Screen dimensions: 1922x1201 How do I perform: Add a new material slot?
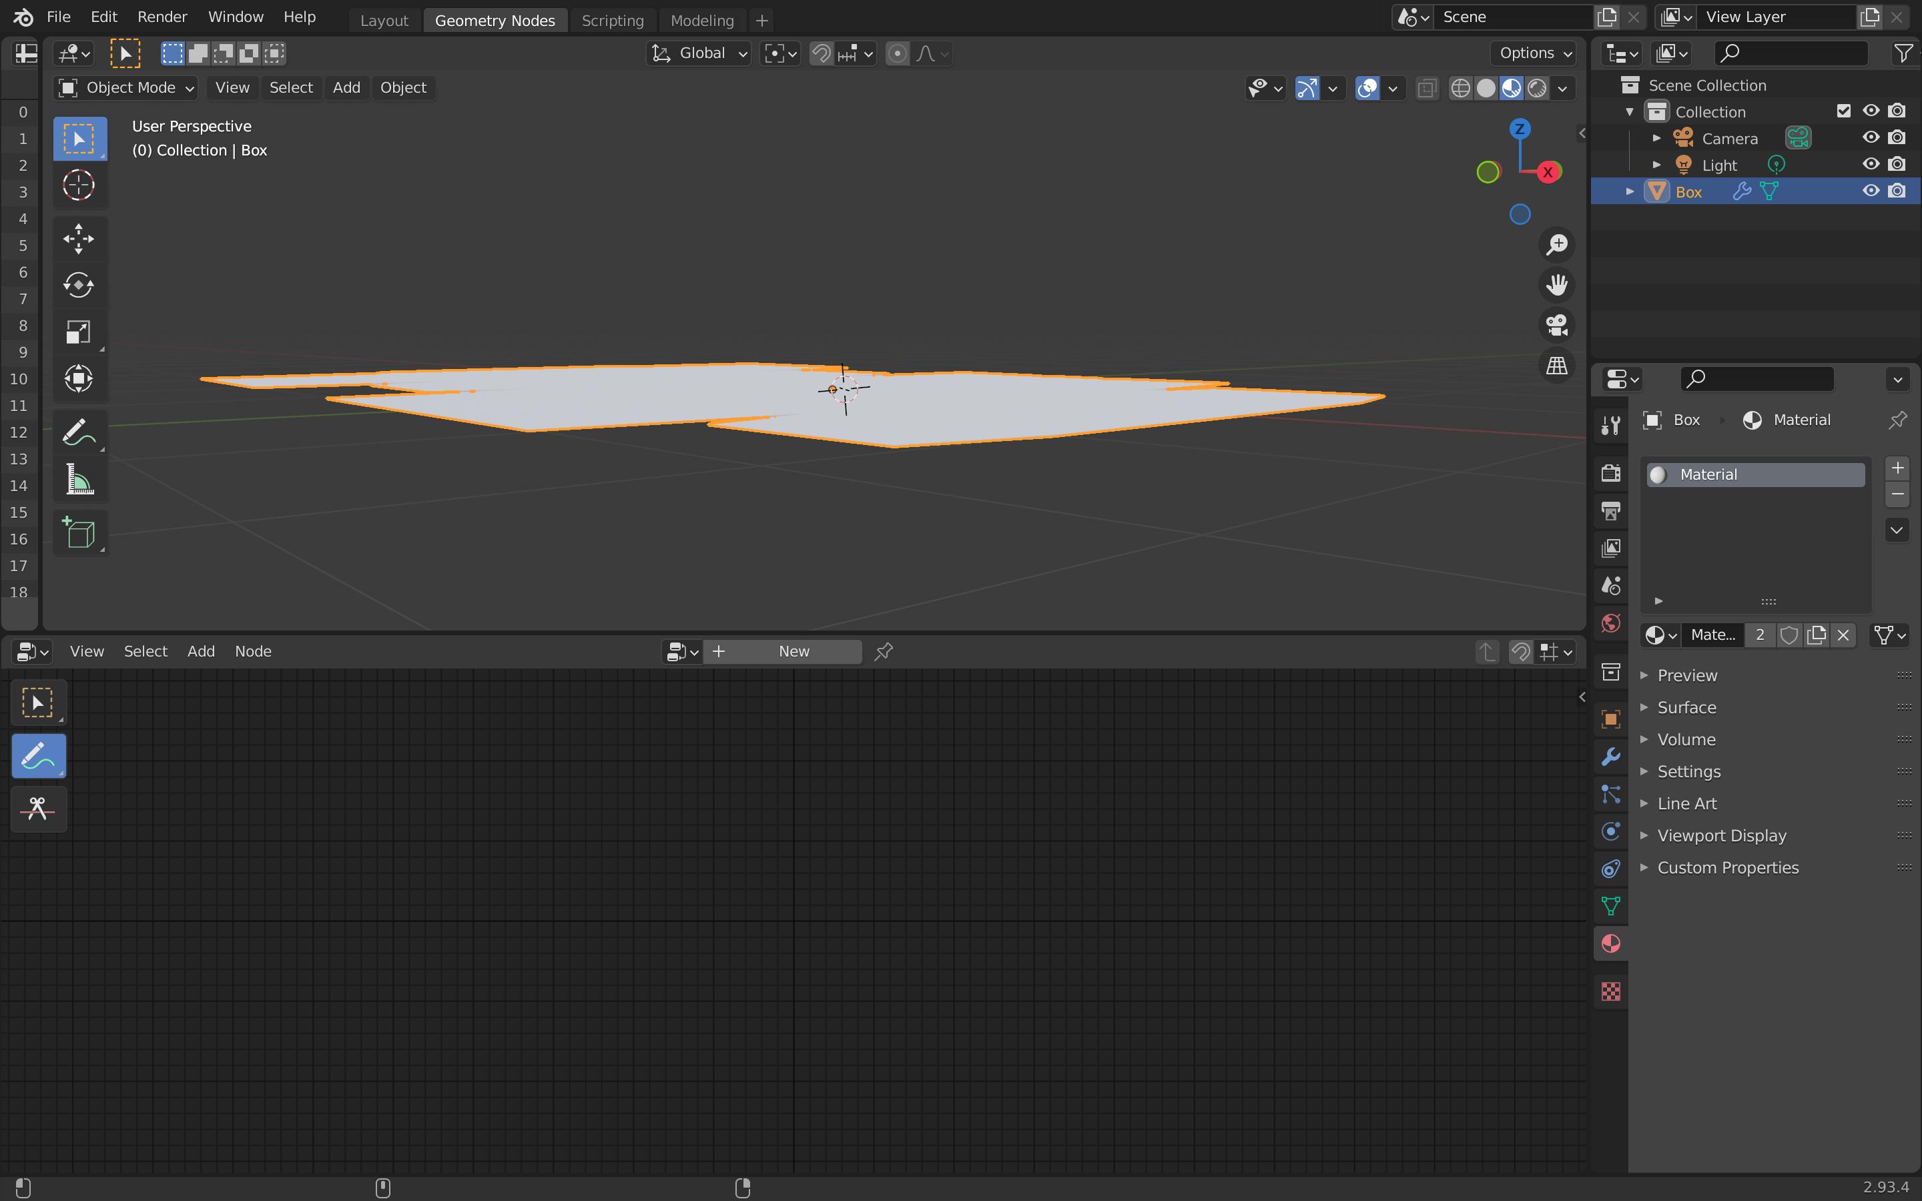pyautogui.click(x=1897, y=468)
